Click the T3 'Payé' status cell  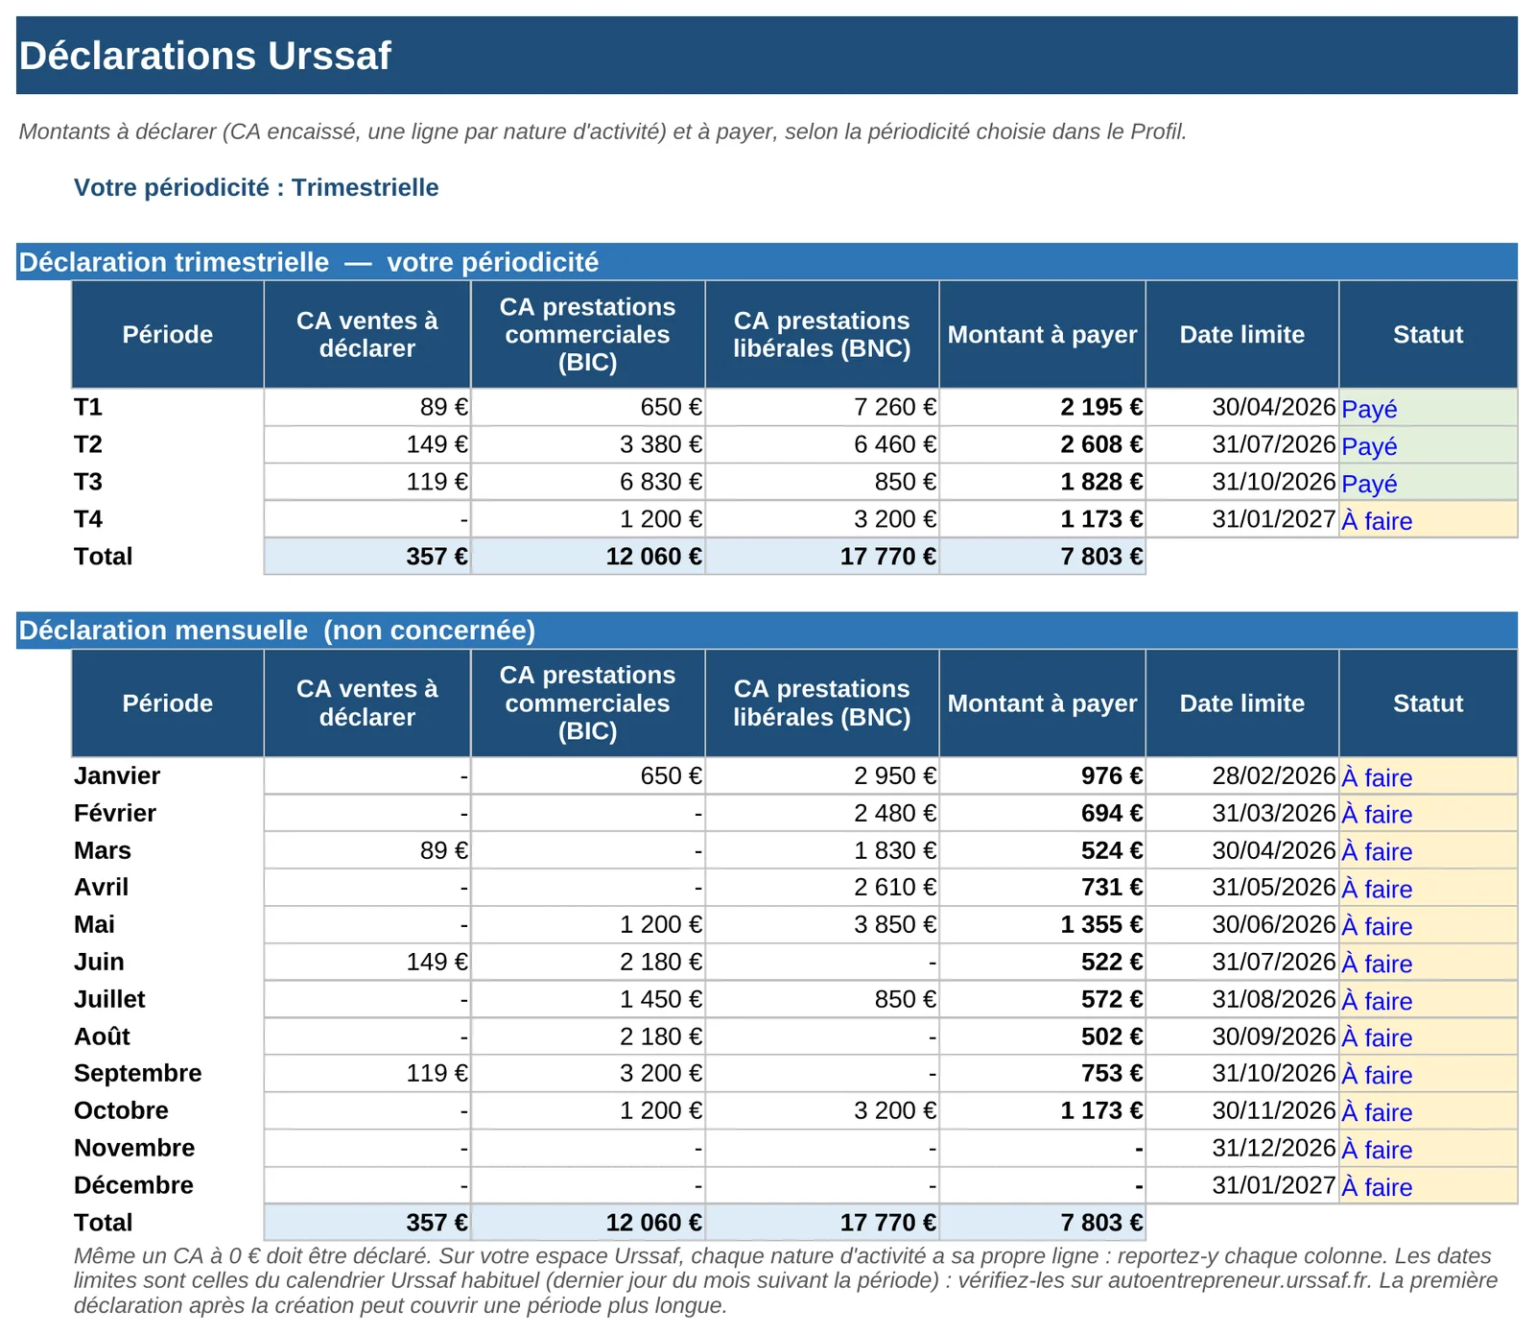tap(1428, 483)
